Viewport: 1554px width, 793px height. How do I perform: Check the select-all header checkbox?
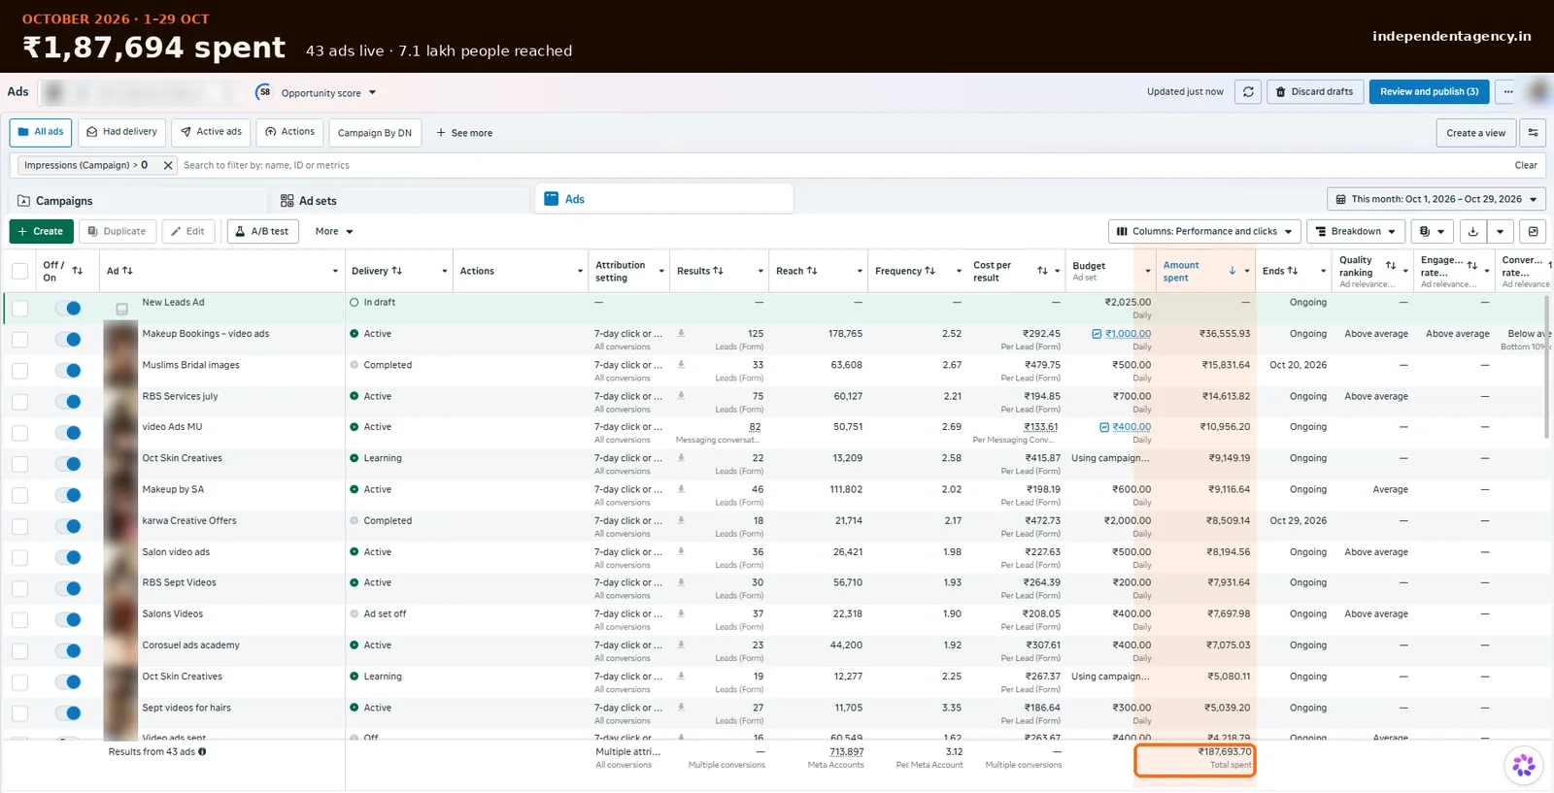pos(19,271)
